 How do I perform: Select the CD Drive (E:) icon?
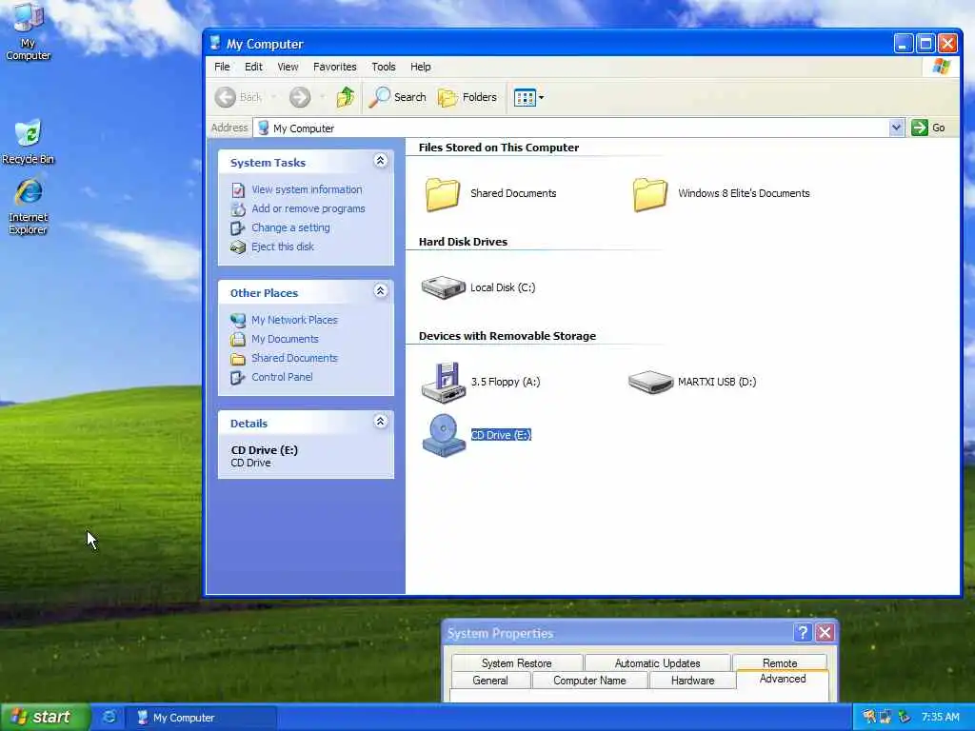coord(444,435)
